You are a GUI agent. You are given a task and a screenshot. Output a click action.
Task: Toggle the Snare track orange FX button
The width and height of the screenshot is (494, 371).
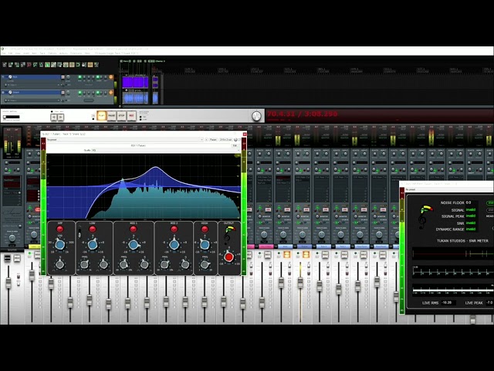click(110, 93)
